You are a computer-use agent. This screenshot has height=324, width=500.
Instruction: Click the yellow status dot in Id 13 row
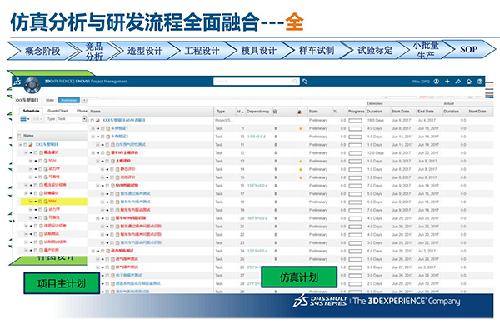tap(300, 162)
